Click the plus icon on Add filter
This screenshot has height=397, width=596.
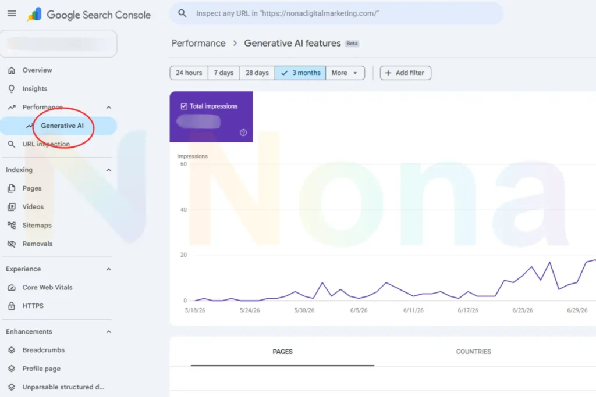tap(388, 73)
